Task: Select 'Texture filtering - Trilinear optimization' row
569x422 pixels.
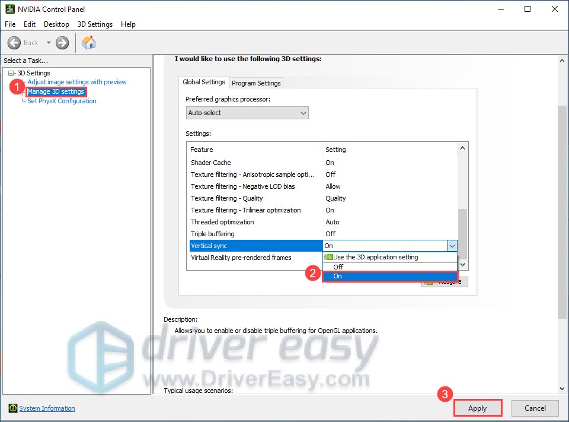Action: coord(322,210)
